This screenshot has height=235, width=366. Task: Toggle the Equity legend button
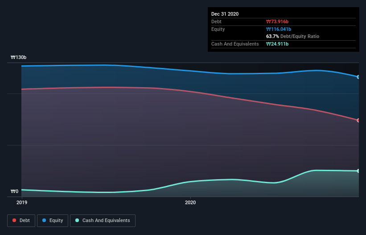click(x=53, y=221)
